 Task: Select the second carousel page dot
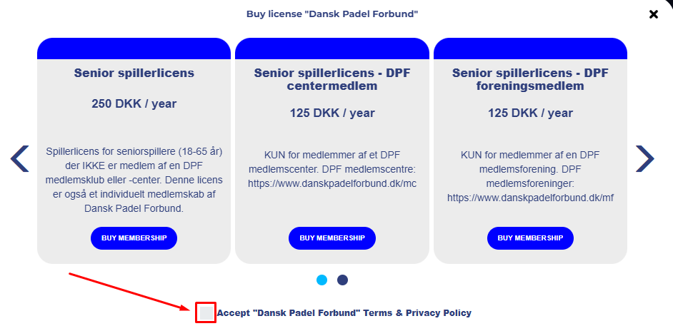[x=343, y=280]
